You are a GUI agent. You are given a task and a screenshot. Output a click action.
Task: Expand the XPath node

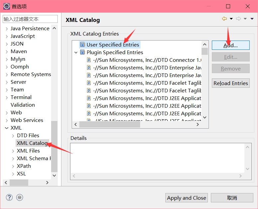[x=13, y=166]
